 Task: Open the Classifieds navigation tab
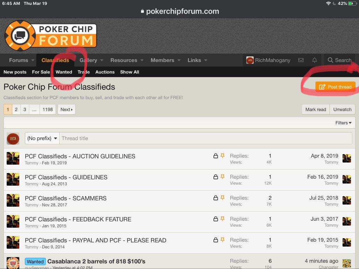tap(55, 60)
